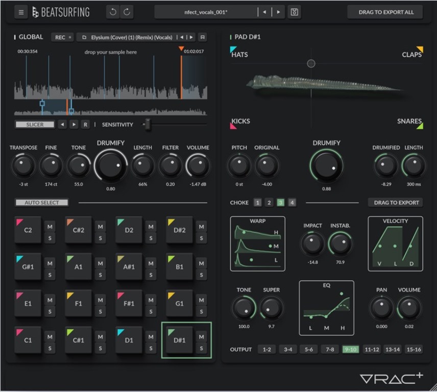Viewport: 437px width, 392px height.
Task: Route output to 3-4
Action: [288, 349]
